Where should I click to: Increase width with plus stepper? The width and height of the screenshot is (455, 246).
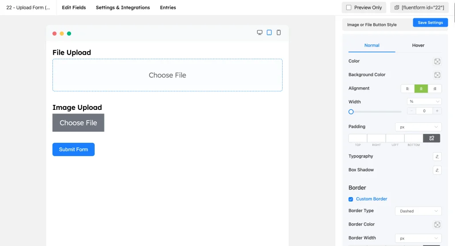pos(437,111)
